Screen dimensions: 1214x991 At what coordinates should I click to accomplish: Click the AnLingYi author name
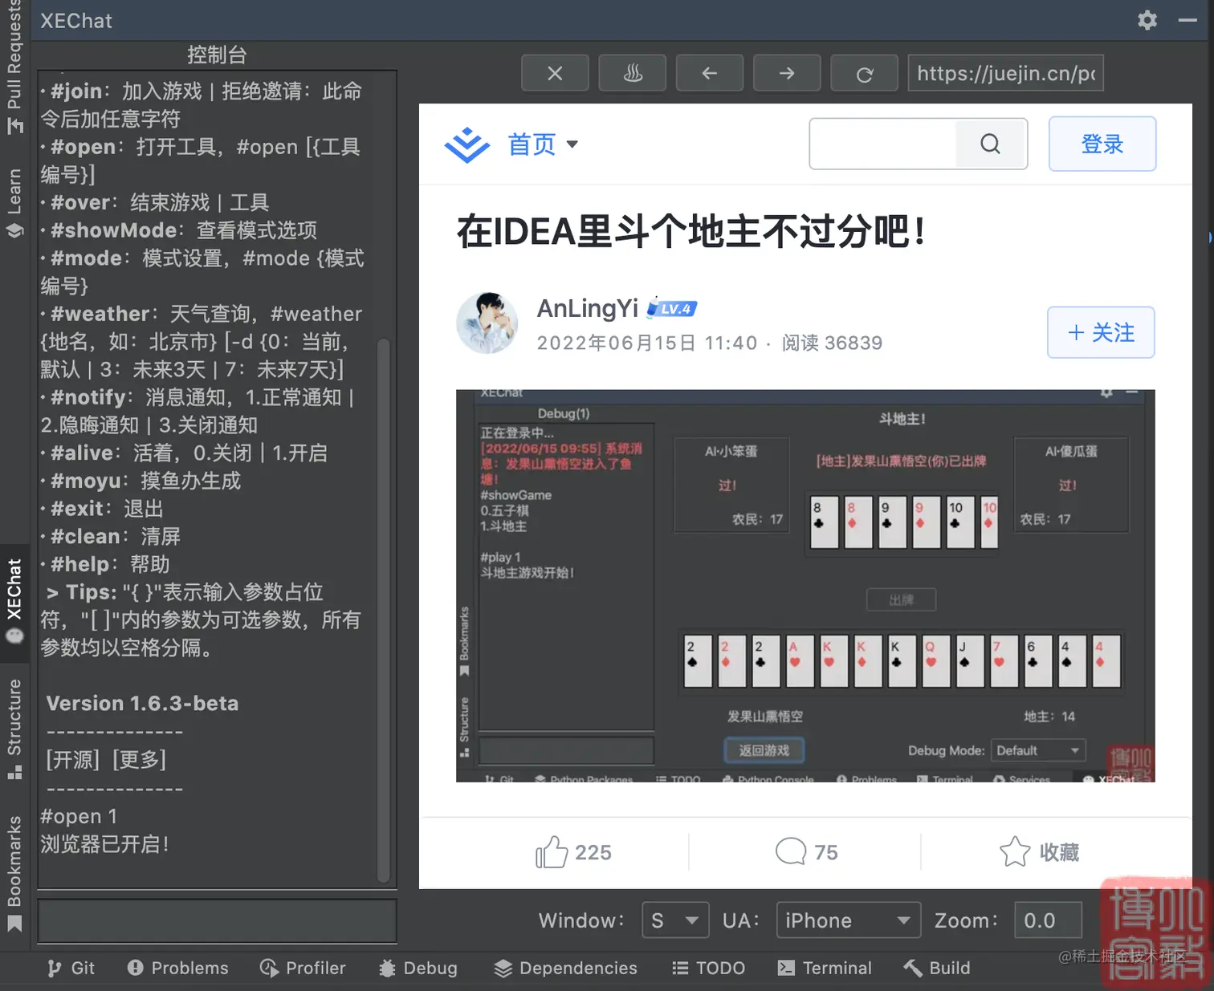click(x=588, y=308)
